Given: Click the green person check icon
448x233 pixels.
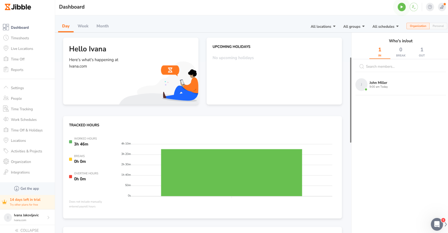Looking at the screenshot, I should click(x=414, y=7).
